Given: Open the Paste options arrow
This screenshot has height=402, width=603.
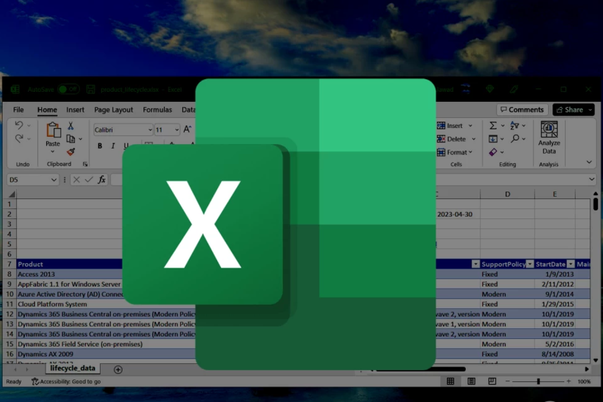Looking at the screenshot, I should [x=53, y=151].
